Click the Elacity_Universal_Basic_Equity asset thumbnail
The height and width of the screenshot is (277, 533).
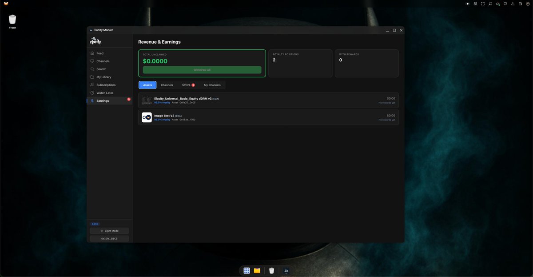coord(147,100)
